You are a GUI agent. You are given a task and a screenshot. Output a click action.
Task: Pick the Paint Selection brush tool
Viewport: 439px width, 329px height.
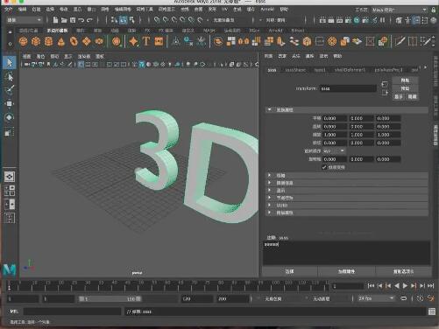[x=10, y=90]
